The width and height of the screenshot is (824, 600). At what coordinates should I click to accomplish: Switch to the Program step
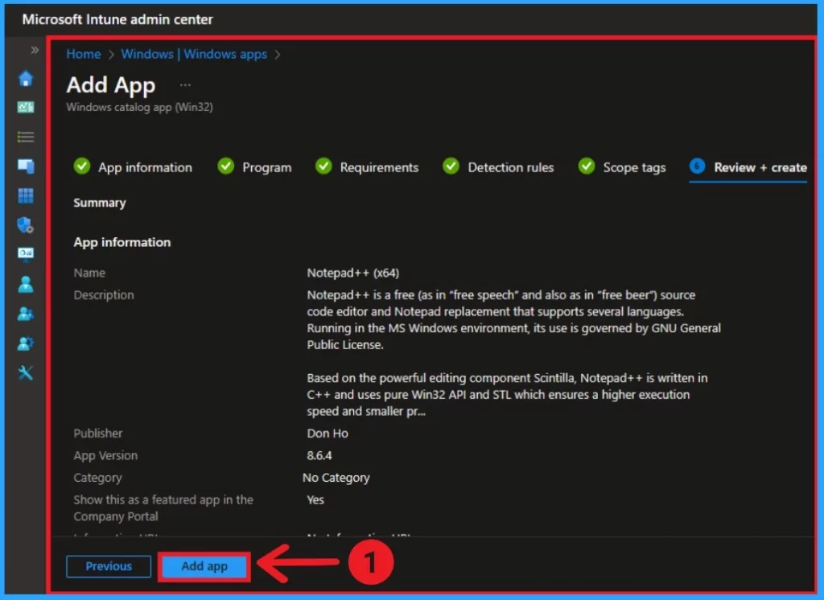click(255, 167)
